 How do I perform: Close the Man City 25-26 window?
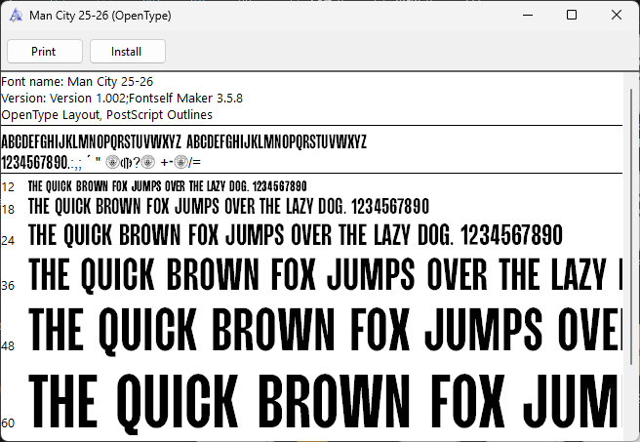pyautogui.click(x=617, y=15)
